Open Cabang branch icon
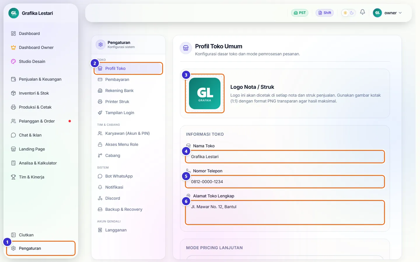This screenshot has height=262, width=420. [100, 155]
